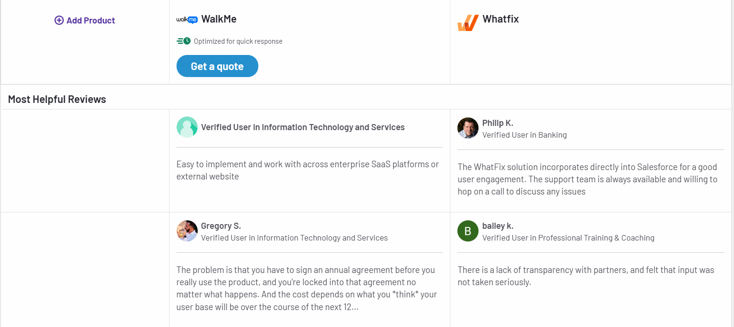Click the WalkMe product name heading
The height and width of the screenshot is (327, 734).
point(219,19)
